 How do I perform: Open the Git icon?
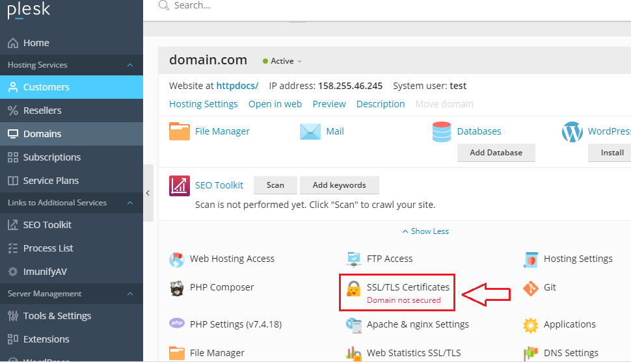click(531, 288)
